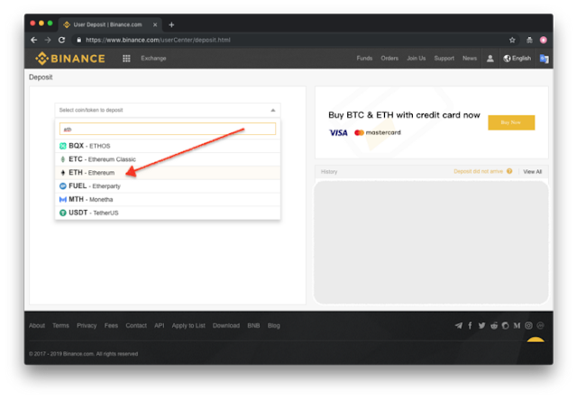Viewport: 577px width, 399px height.
Task: Open the apps grid icon menu
Action: [x=126, y=59]
